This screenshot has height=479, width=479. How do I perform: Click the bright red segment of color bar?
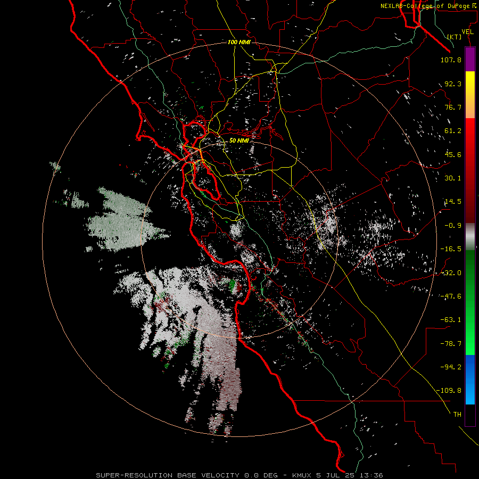click(470, 136)
